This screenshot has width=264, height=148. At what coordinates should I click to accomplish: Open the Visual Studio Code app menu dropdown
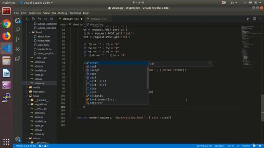(x=36, y=3)
